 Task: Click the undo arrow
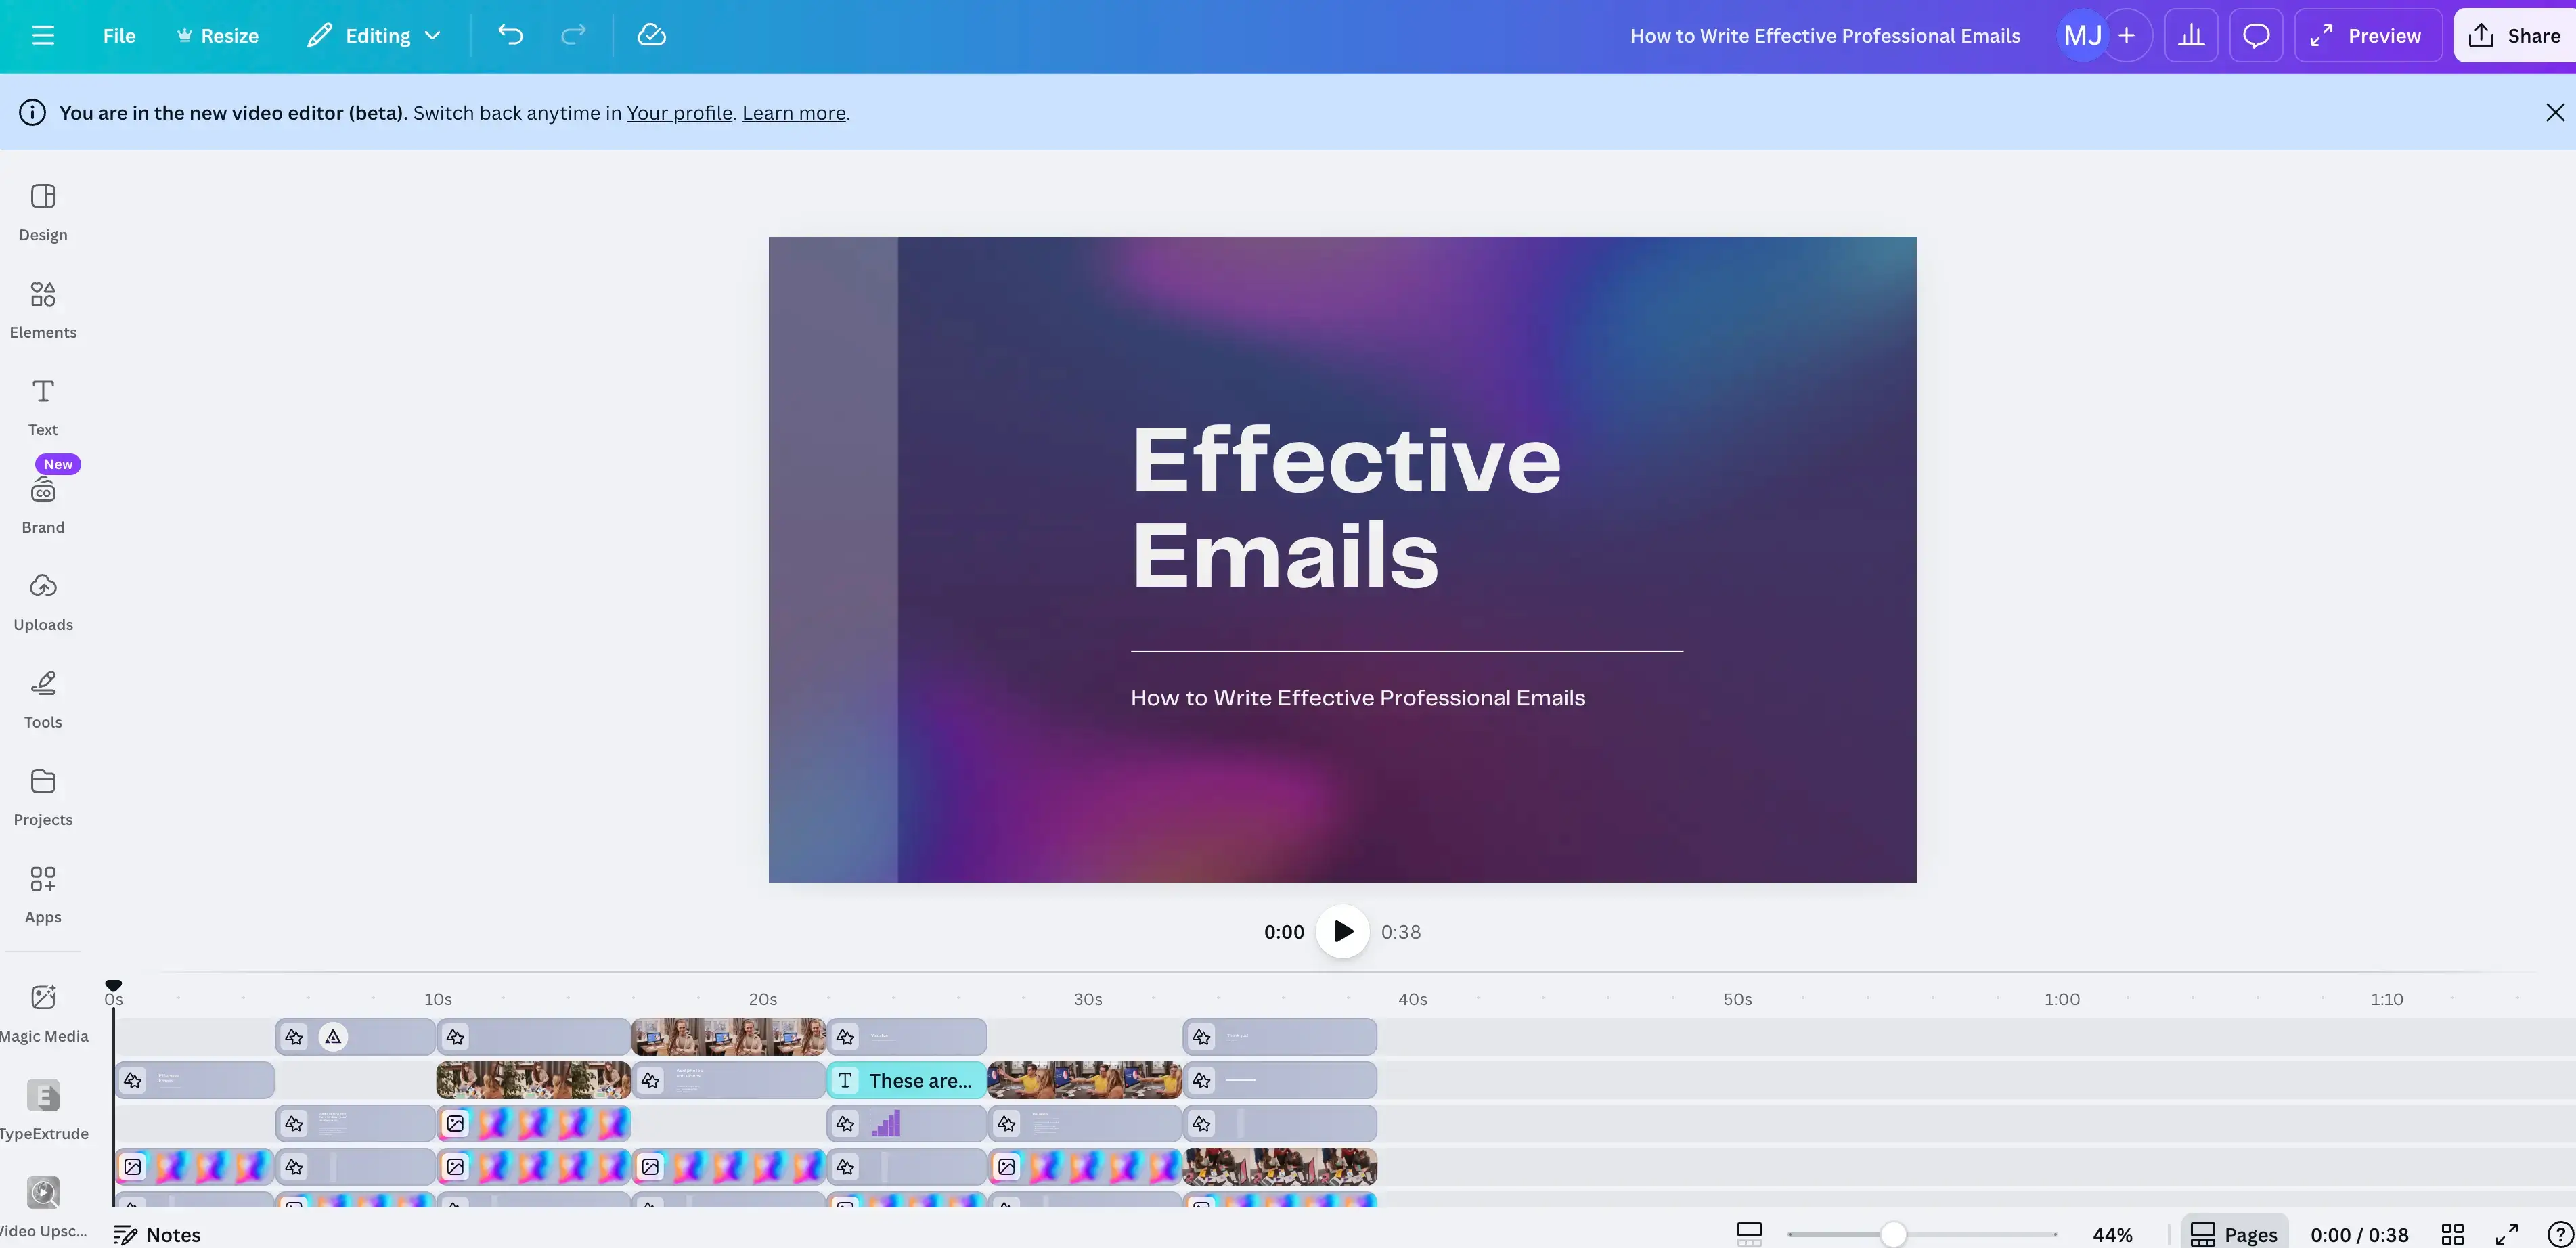click(x=510, y=36)
